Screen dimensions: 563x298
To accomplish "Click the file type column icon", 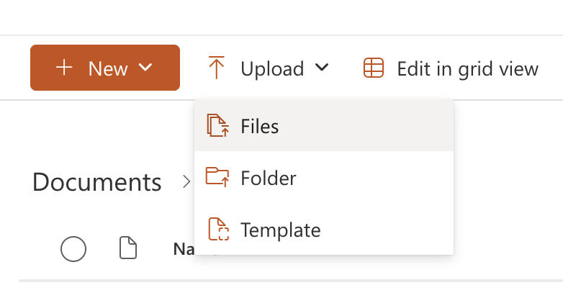I will click(127, 249).
